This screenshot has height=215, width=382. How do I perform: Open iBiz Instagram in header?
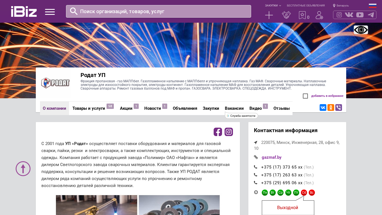[339, 15]
